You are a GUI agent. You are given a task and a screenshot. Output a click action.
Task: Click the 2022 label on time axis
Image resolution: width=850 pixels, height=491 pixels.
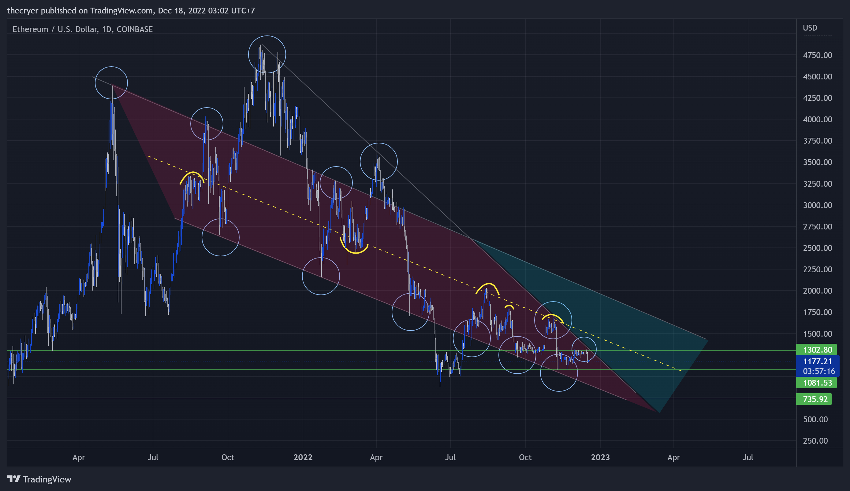coord(303,457)
